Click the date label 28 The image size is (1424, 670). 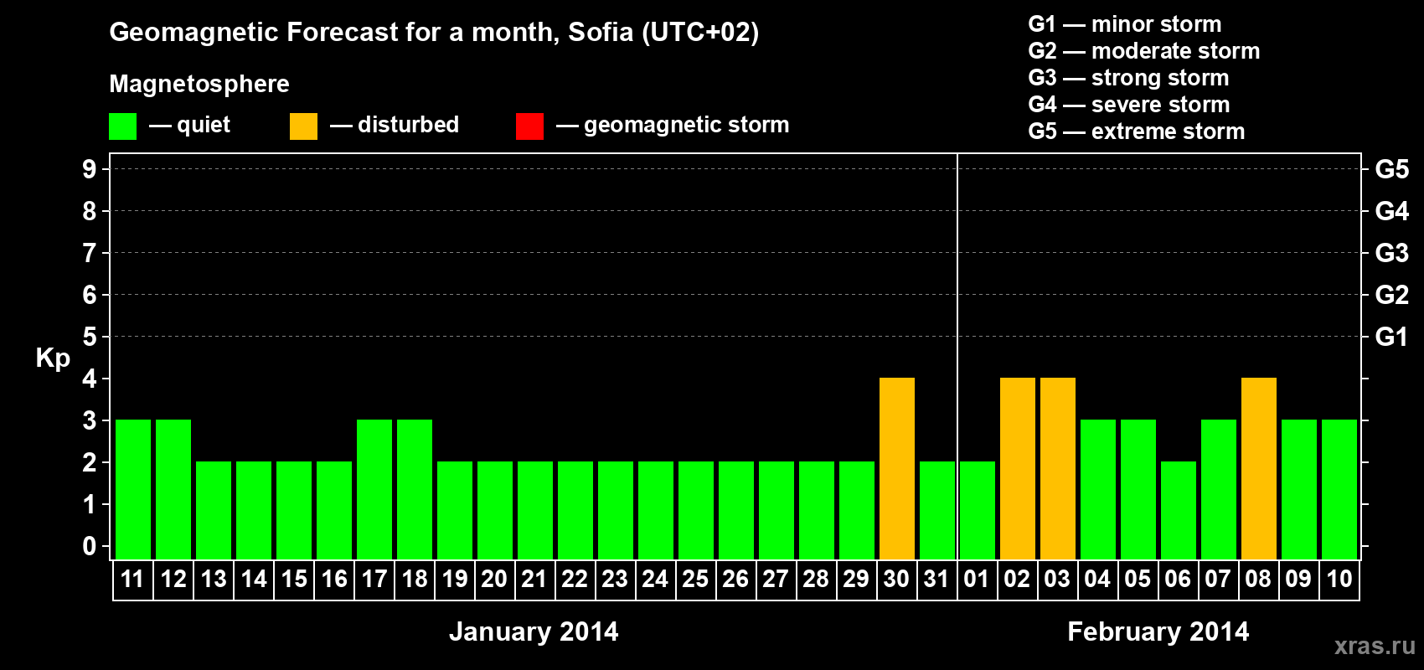[x=816, y=579]
